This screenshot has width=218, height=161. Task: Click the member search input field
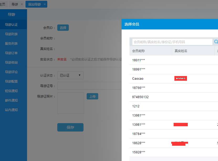[172, 42]
